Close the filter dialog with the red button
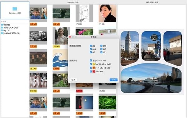 pos(70,37)
